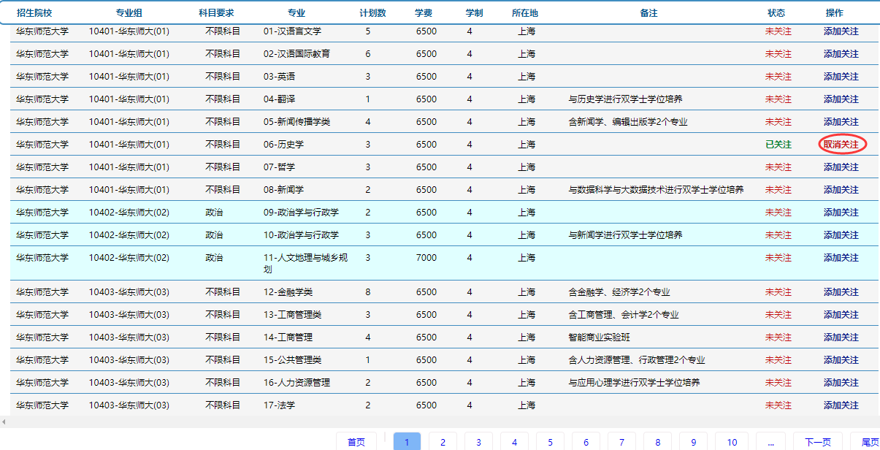The height and width of the screenshot is (450, 880).
Task: Click 10403-华东师大(03) in 12-金融学类 row
Action: point(129,292)
